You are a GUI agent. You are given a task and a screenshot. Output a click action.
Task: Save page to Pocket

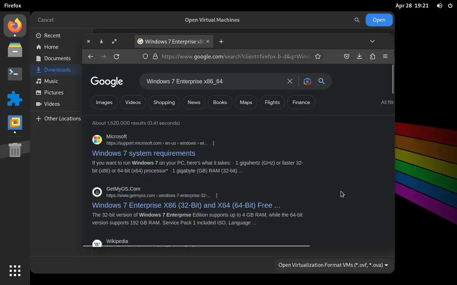346,56
